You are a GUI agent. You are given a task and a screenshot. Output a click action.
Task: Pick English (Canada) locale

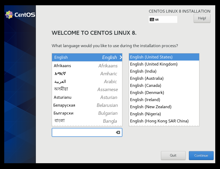(x=164, y=85)
